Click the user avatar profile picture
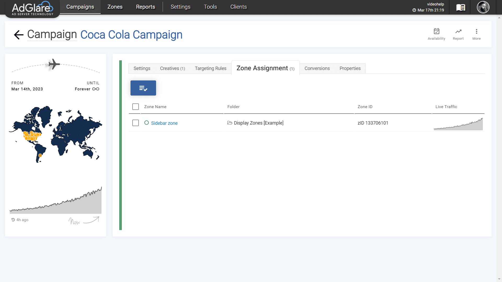This screenshot has height=282, width=502. 483,7
